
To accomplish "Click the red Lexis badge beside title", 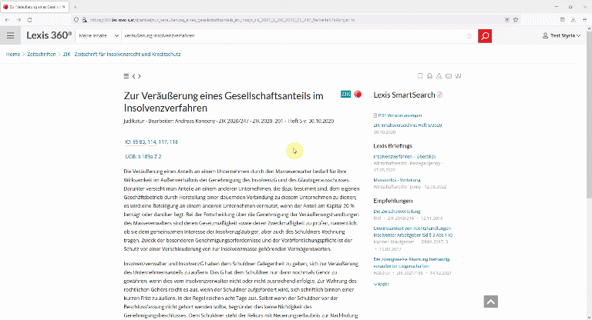I will 358,94.
